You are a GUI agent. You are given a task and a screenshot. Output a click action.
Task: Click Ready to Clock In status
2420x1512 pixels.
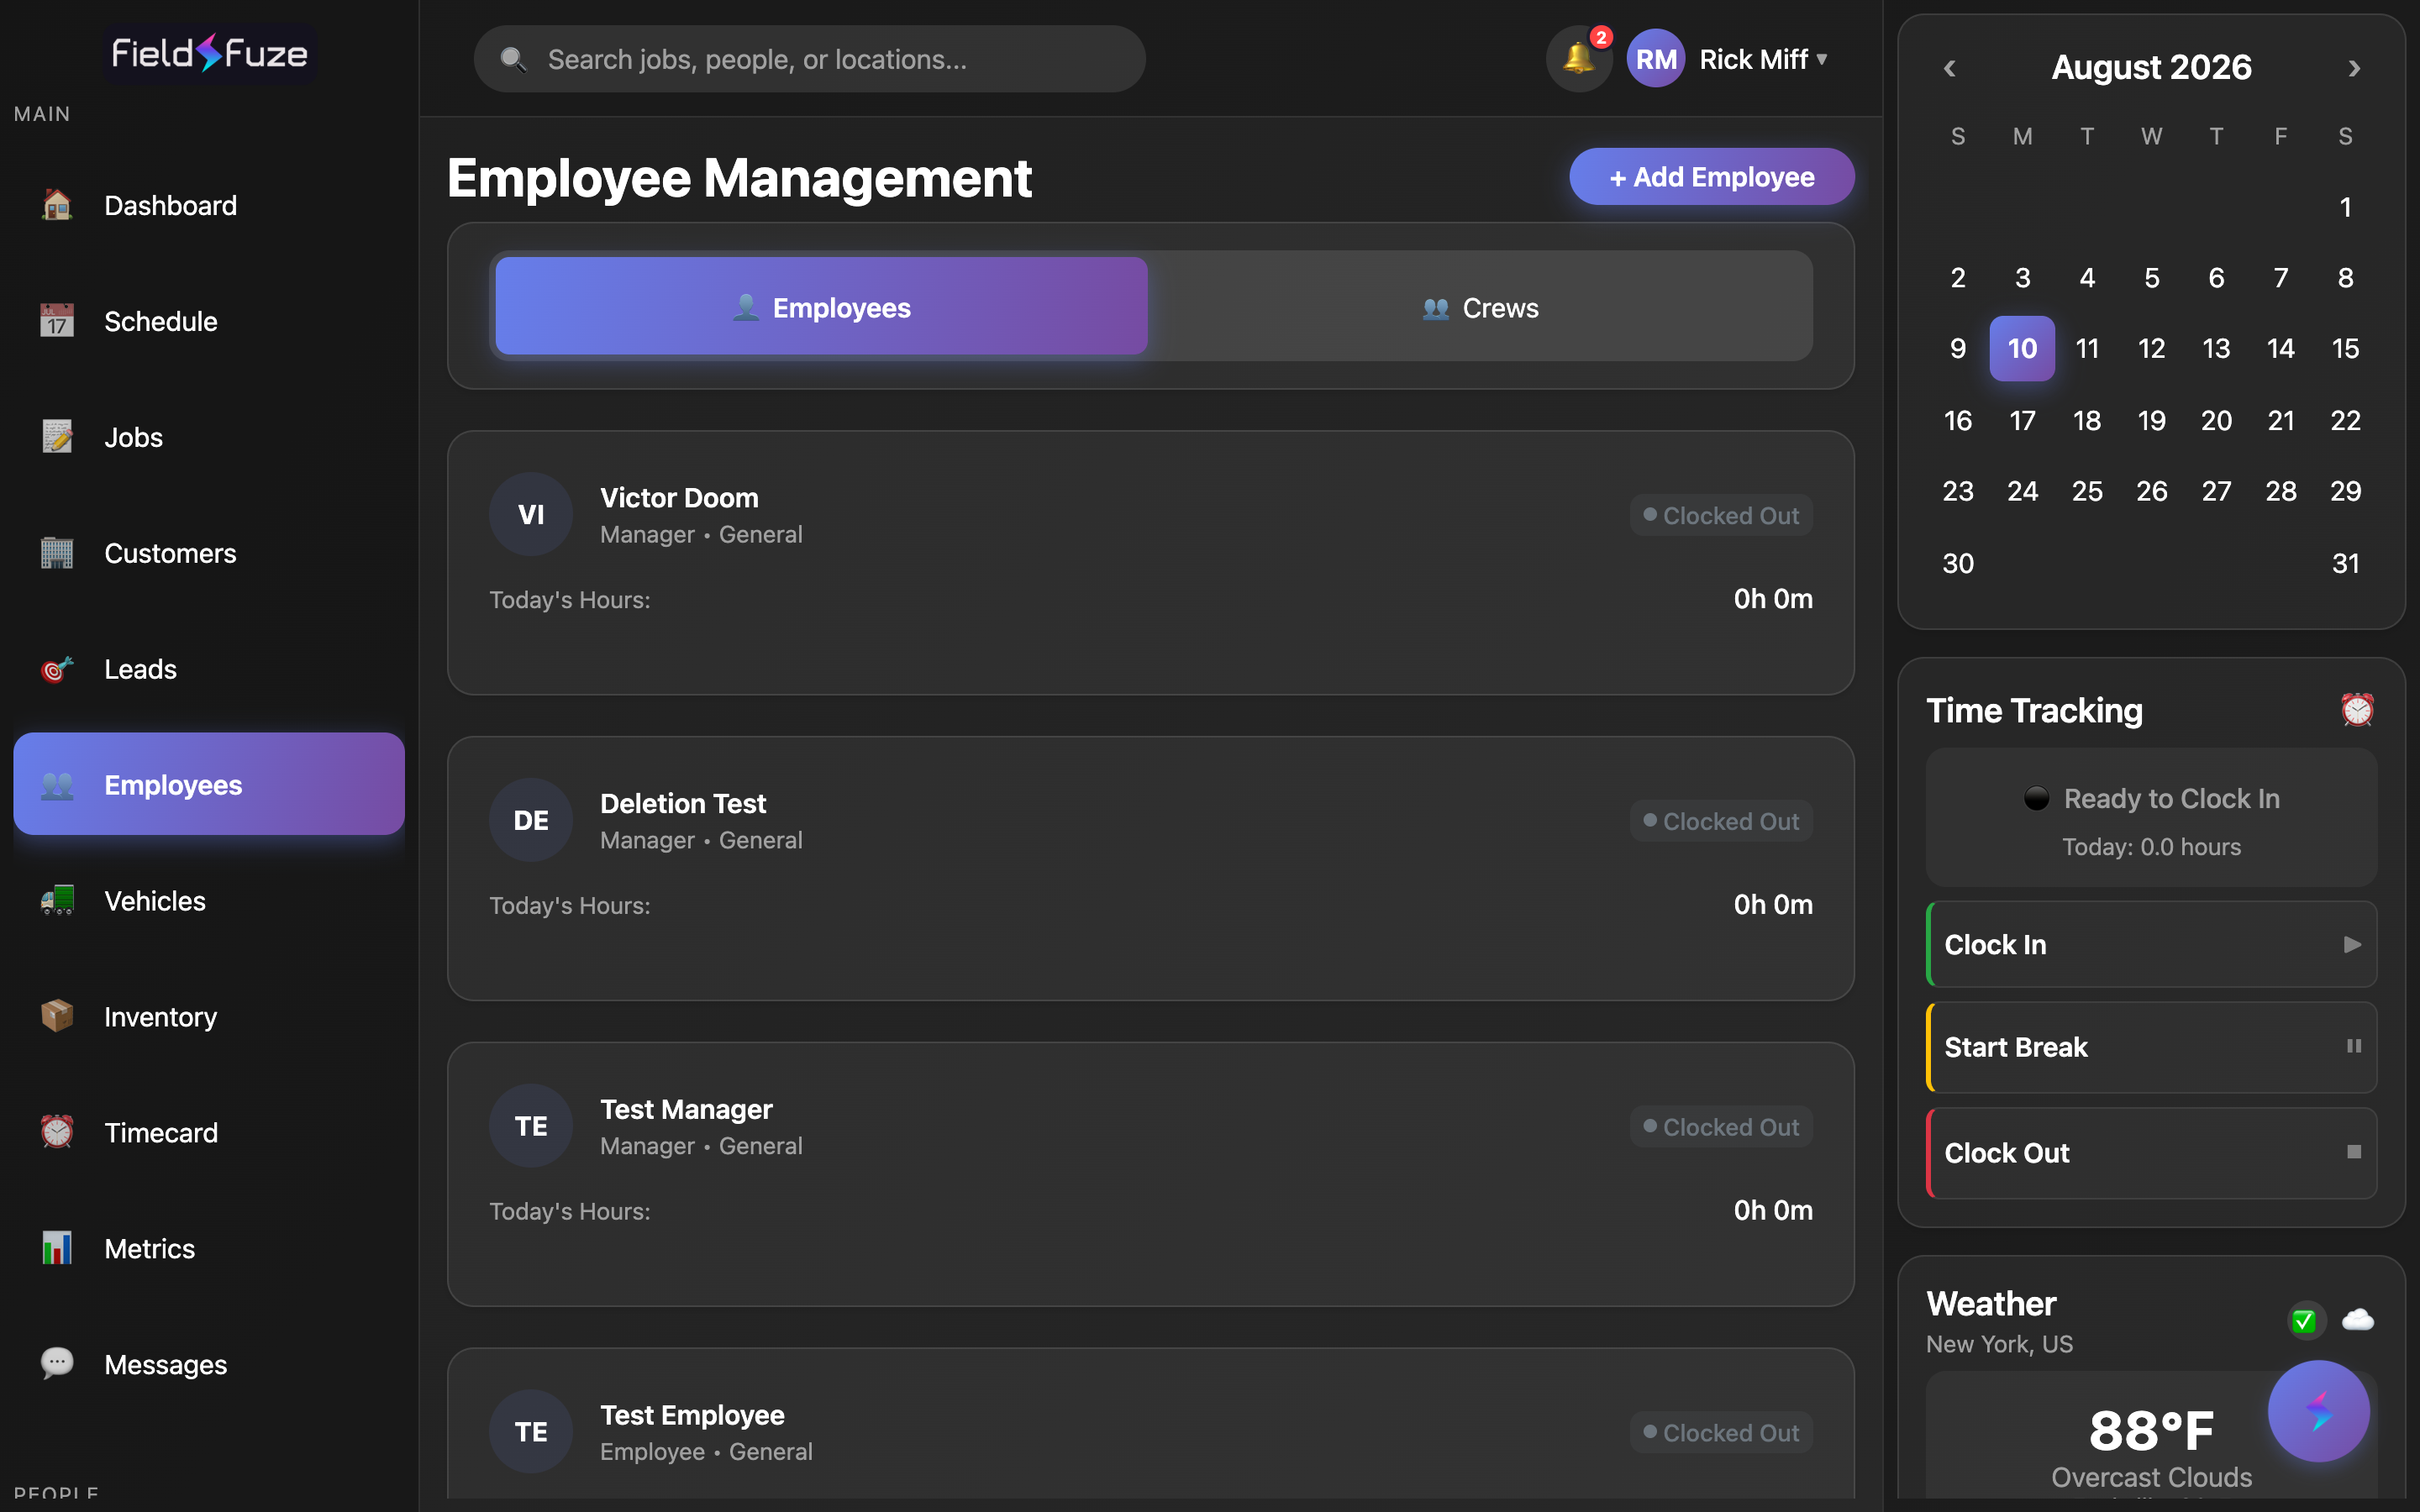(2152, 798)
